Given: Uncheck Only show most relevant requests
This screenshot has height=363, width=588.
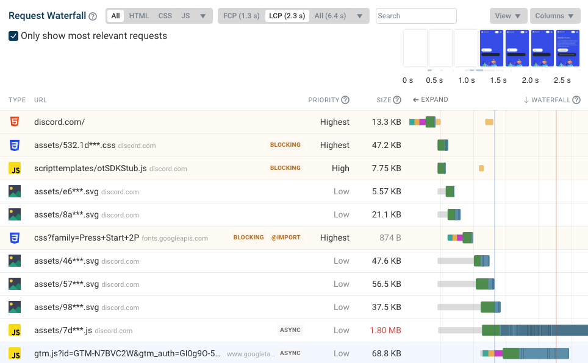Looking at the screenshot, I should tap(13, 36).
